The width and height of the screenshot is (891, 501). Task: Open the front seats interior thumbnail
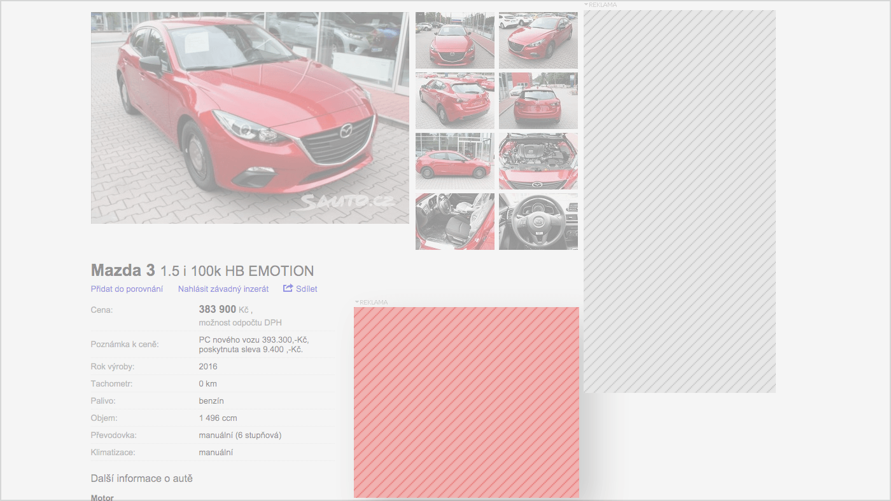click(x=455, y=221)
